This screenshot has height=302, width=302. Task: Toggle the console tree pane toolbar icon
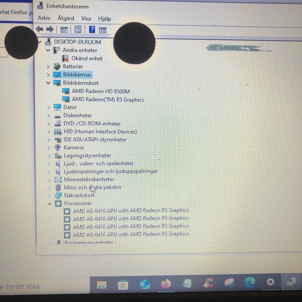click(x=64, y=30)
